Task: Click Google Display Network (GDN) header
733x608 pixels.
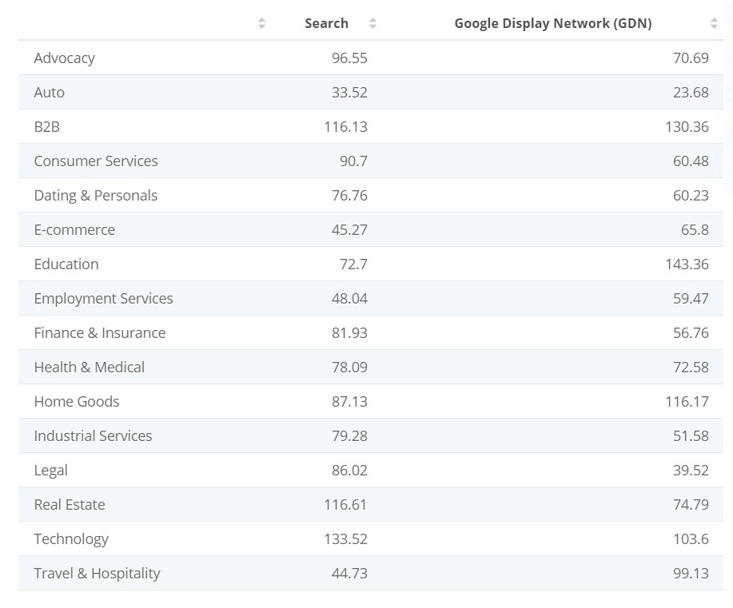Action: tap(553, 23)
